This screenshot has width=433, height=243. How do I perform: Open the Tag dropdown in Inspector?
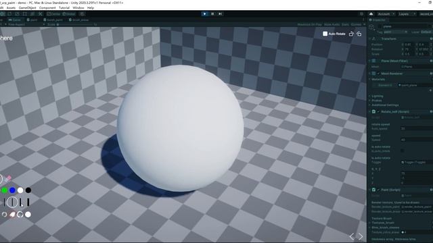395,32
